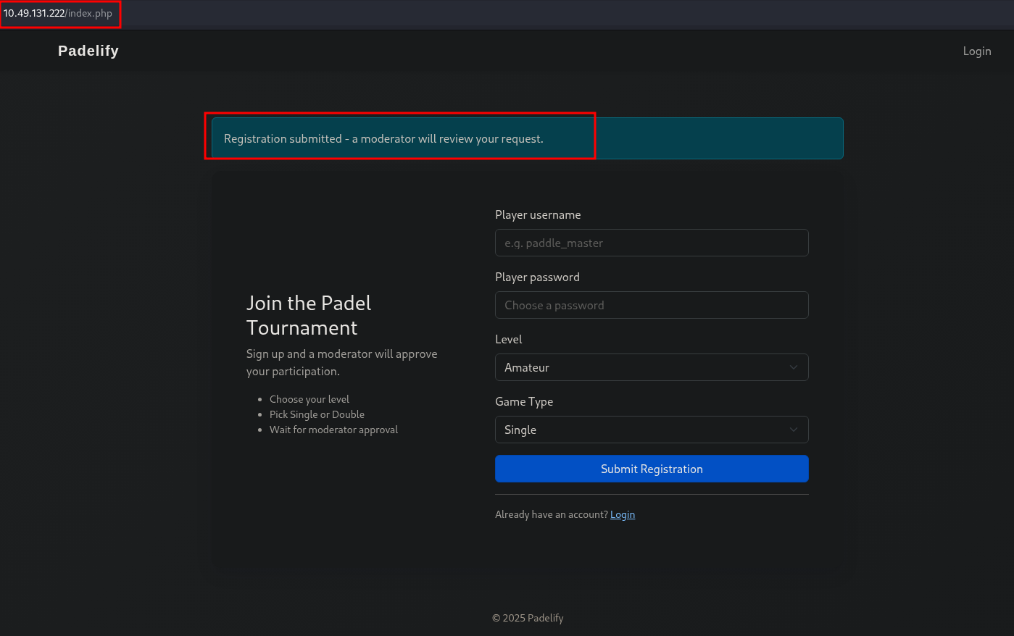This screenshot has width=1014, height=636.
Task: Click the "Sign up and a moderator" subtitle text
Action: point(341,362)
